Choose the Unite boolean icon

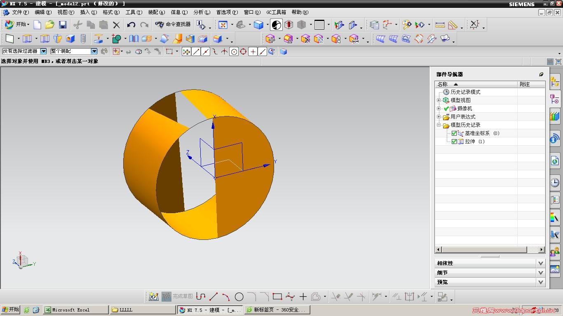[117, 39]
